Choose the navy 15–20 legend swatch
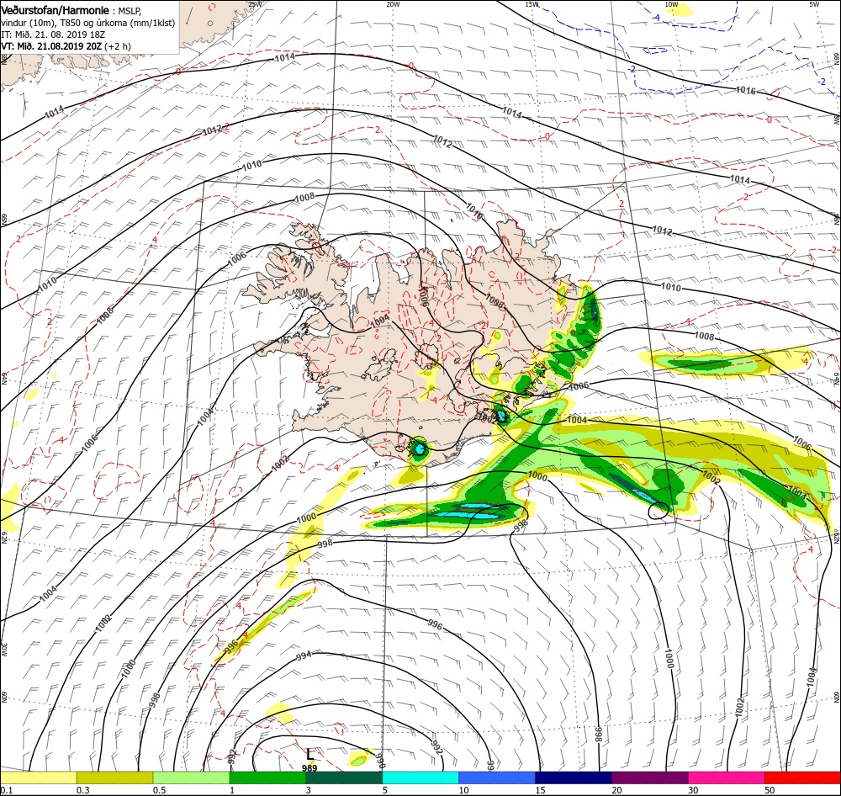The height and width of the screenshot is (796, 841). click(574, 777)
